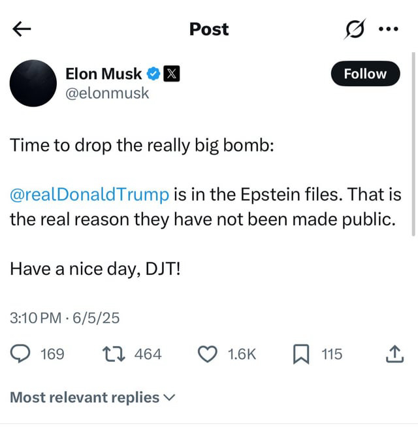This screenshot has height=429, width=418.
Task: Open the @realDonaldTrump mention link
Action: tap(89, 194)
